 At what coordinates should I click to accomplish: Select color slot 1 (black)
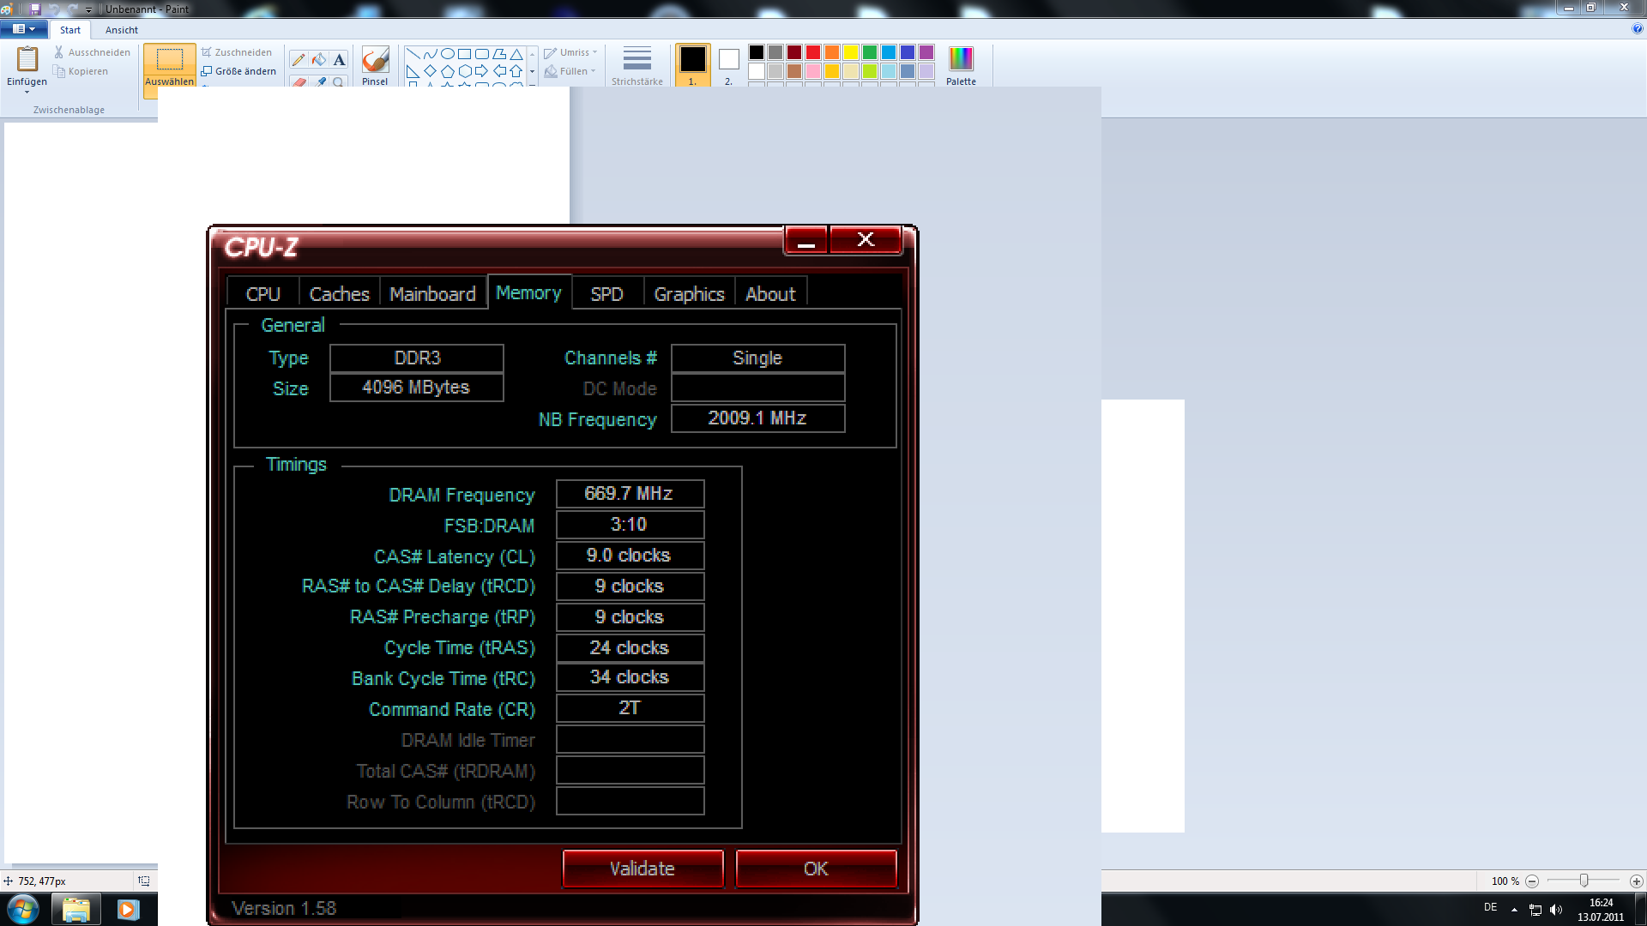coord(692,60)
